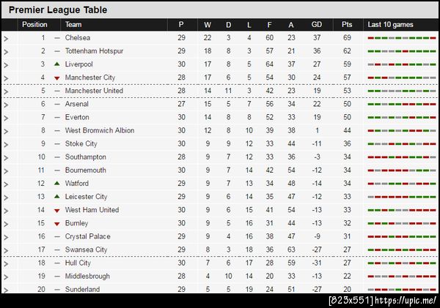Click West Ham United's red down-arrow icon
This screenshot has width=440, height=308.
pos(56,210)
